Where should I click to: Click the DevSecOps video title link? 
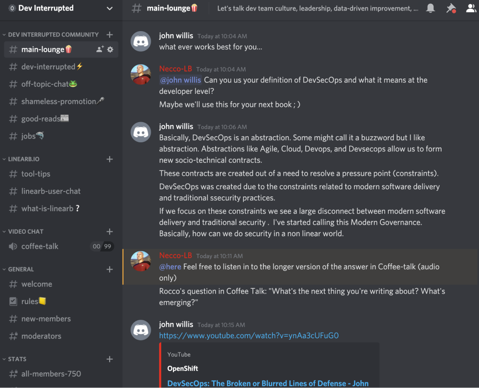coord(267,383)
